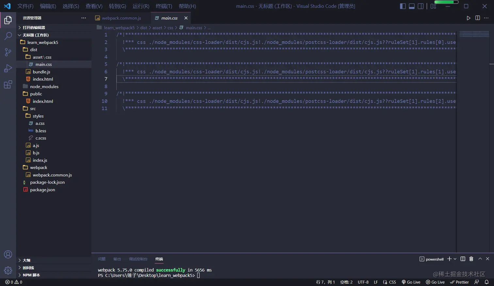
Task: Open the 编辑(E) menu
Action: 48,6
